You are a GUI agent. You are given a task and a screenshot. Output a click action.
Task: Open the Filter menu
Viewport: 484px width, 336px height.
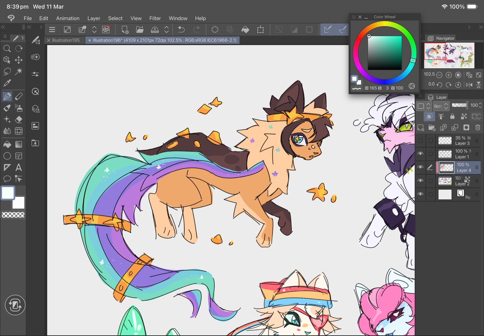click(x=155, y=18)
